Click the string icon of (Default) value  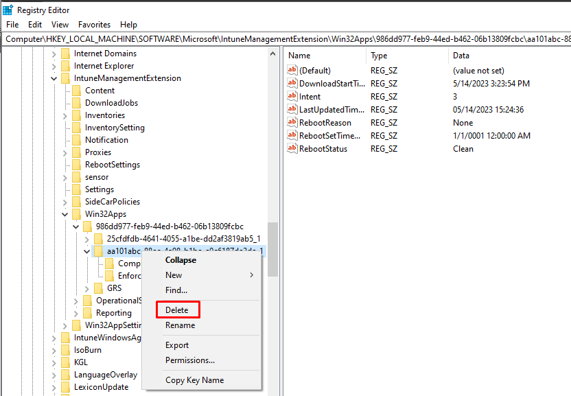pos(292,70)
